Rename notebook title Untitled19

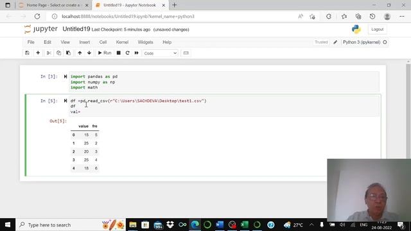(76, 29)
